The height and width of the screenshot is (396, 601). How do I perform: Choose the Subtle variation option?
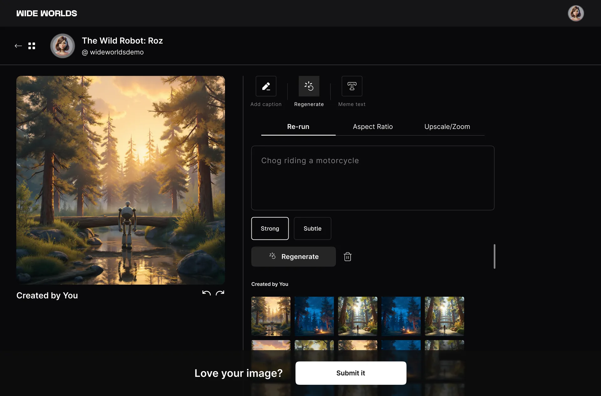pyautogui.click(x=312, y=229)
